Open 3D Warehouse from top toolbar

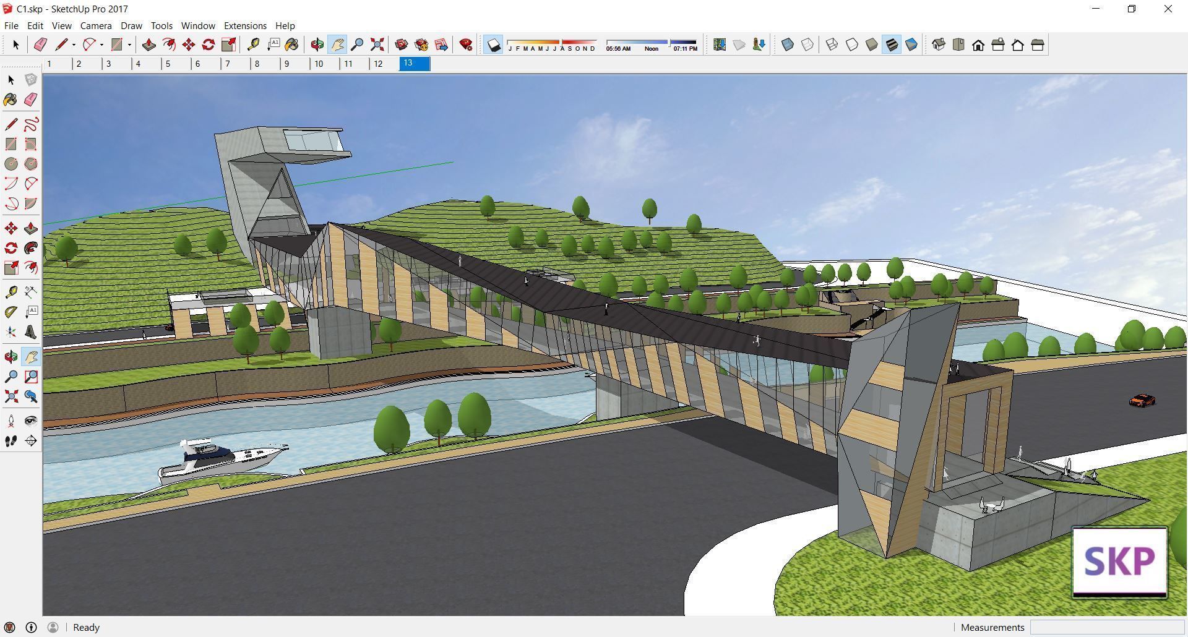[402, 45]
